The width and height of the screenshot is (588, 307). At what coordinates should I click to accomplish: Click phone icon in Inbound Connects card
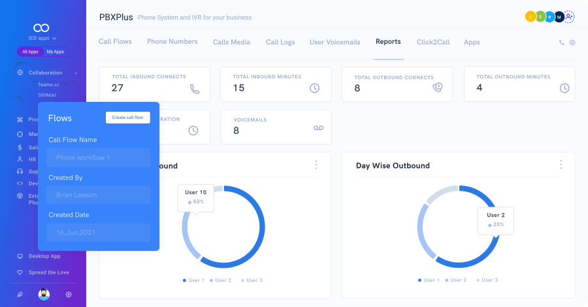click(x=195, y=89)
